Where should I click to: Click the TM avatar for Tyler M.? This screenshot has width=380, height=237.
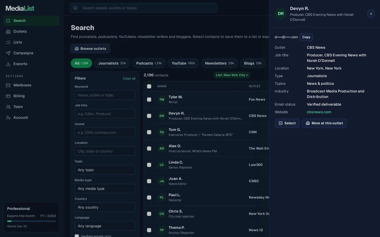pyautogui.click(x=162, y=100)
